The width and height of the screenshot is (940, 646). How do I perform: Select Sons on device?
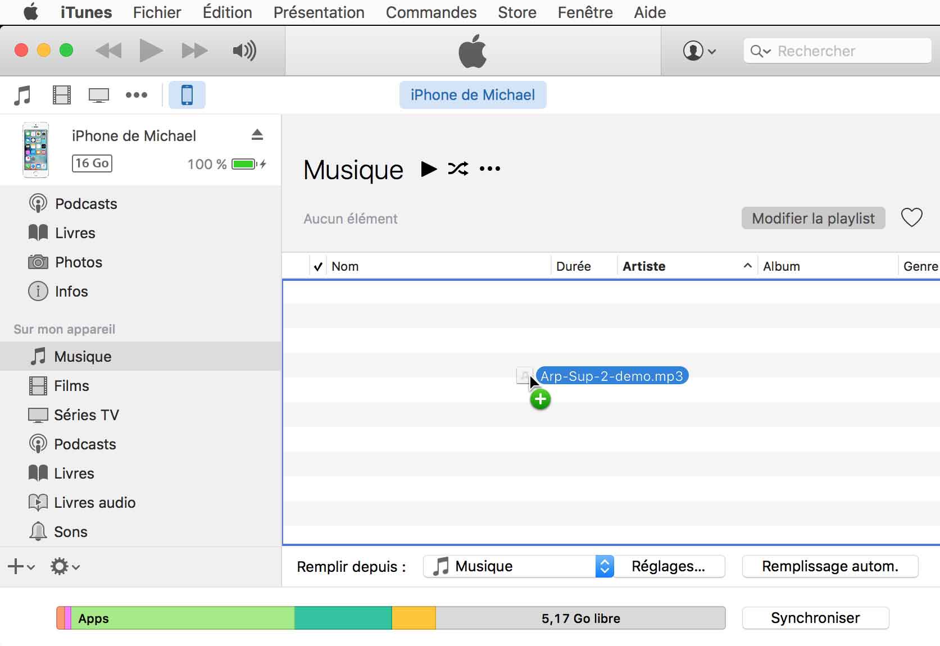coord(140,531)
